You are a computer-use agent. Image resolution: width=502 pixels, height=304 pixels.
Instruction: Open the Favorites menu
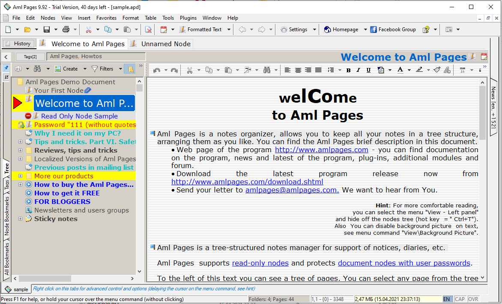[x=106, y=18]
